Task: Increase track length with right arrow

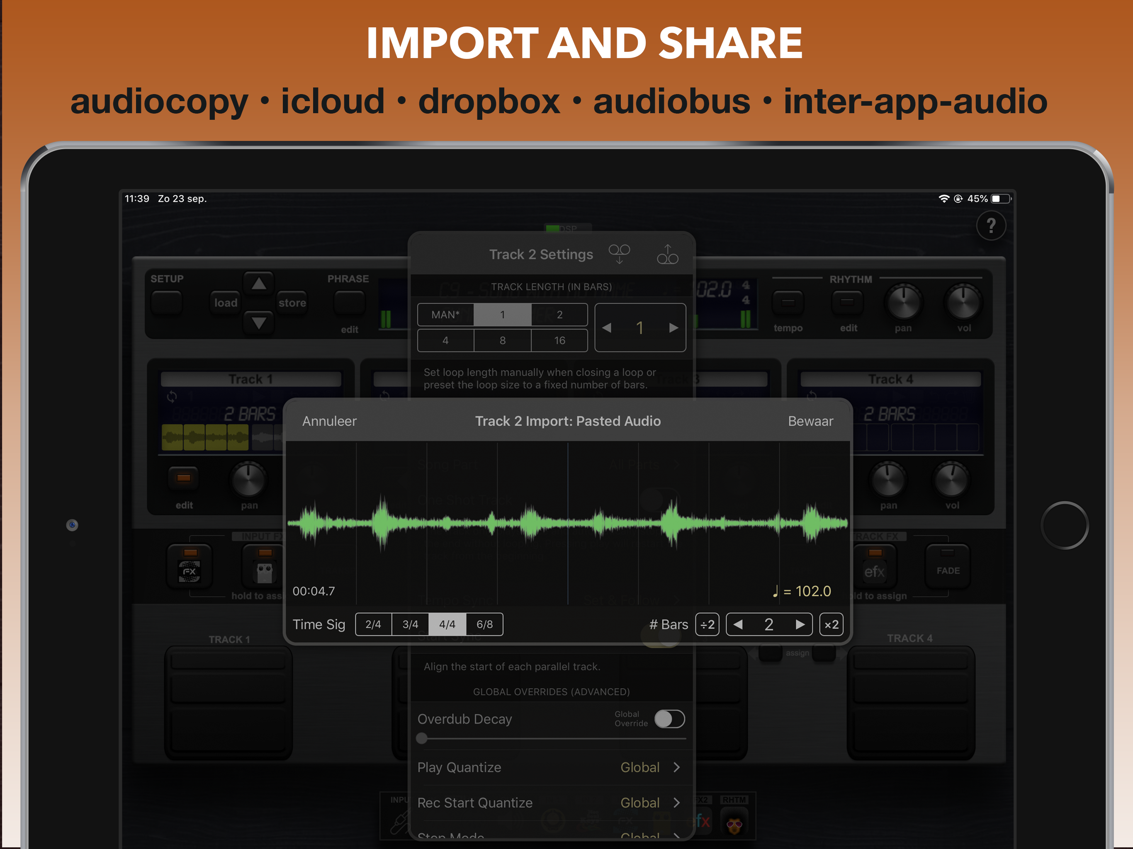Action: click(673, 328)
